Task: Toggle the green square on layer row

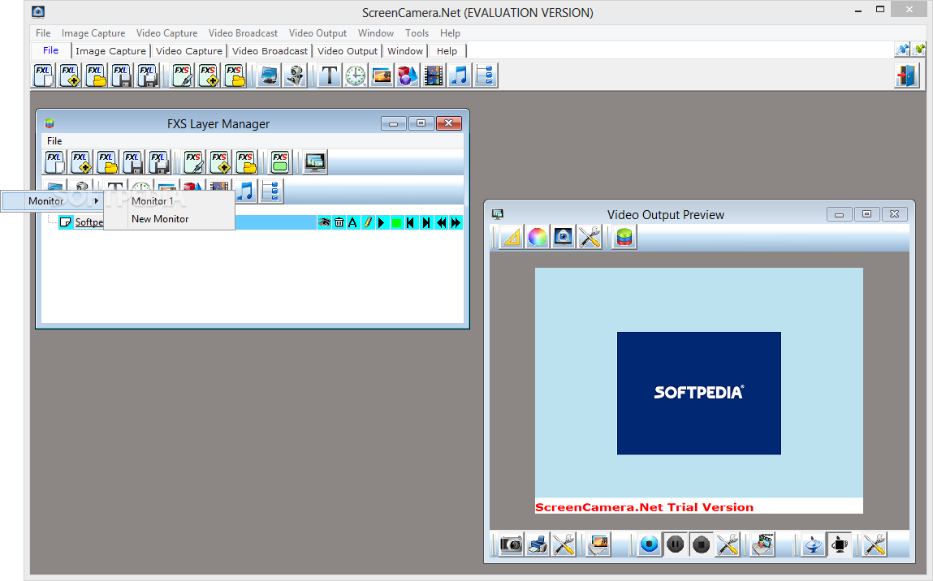Action: (397, 222)
